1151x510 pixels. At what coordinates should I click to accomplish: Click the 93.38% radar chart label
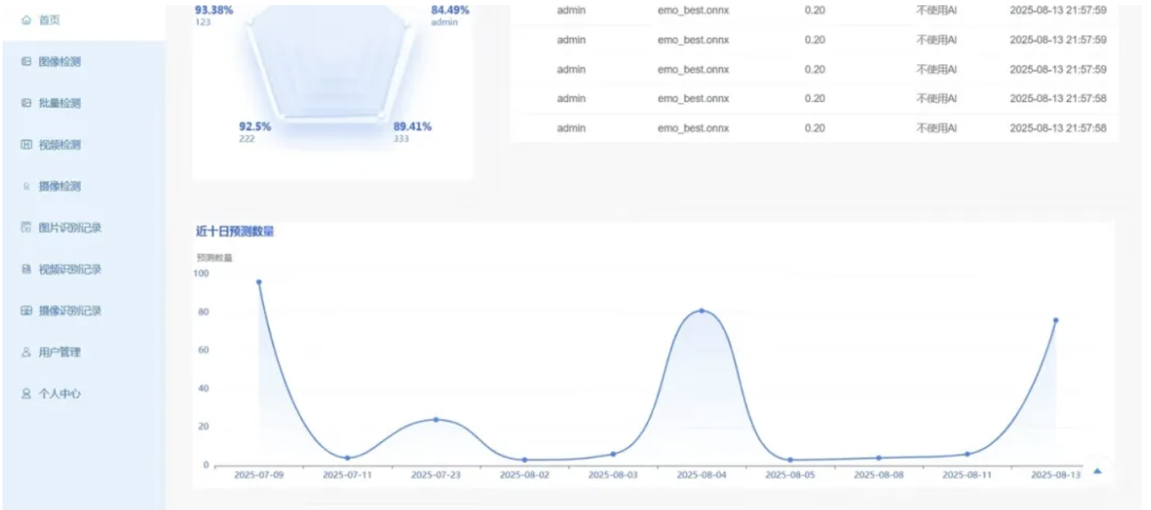[x=214, y=10]
